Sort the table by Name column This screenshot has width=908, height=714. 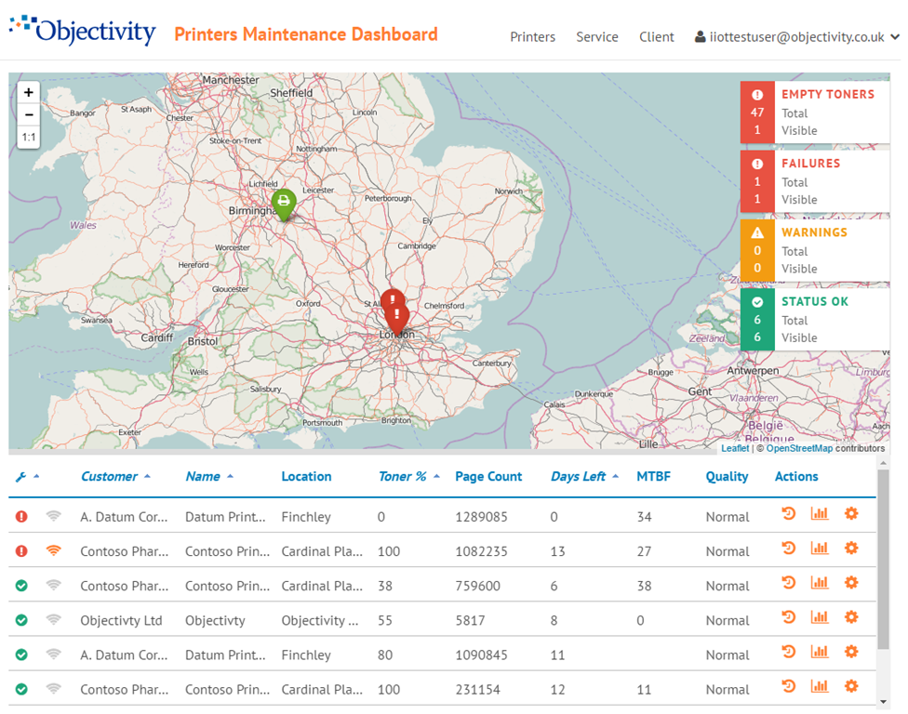pos(209,477)
